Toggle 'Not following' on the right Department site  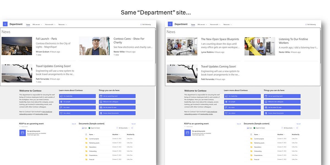[x=310, y=24]
